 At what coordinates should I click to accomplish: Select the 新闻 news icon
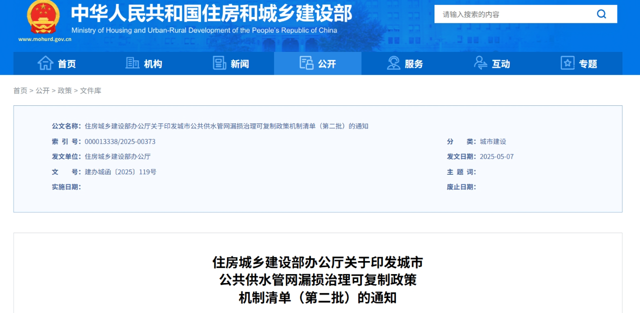219,63
